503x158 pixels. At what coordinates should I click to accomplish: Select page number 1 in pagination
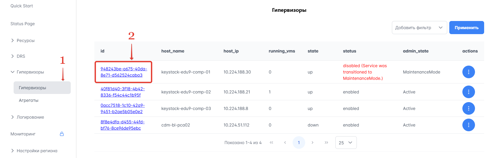pos(299,143)
